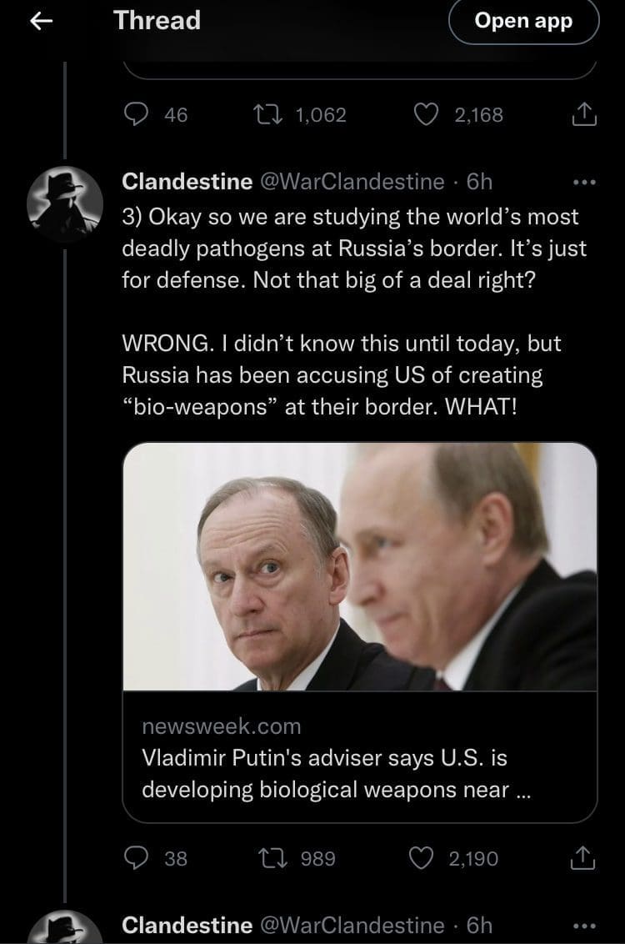Share tweet 3 via the share icon
The image size is (625, 944).
(x=582, y=858)
